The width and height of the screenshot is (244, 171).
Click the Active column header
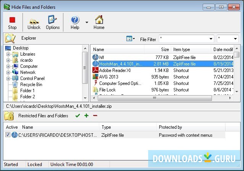pos(12,127)
